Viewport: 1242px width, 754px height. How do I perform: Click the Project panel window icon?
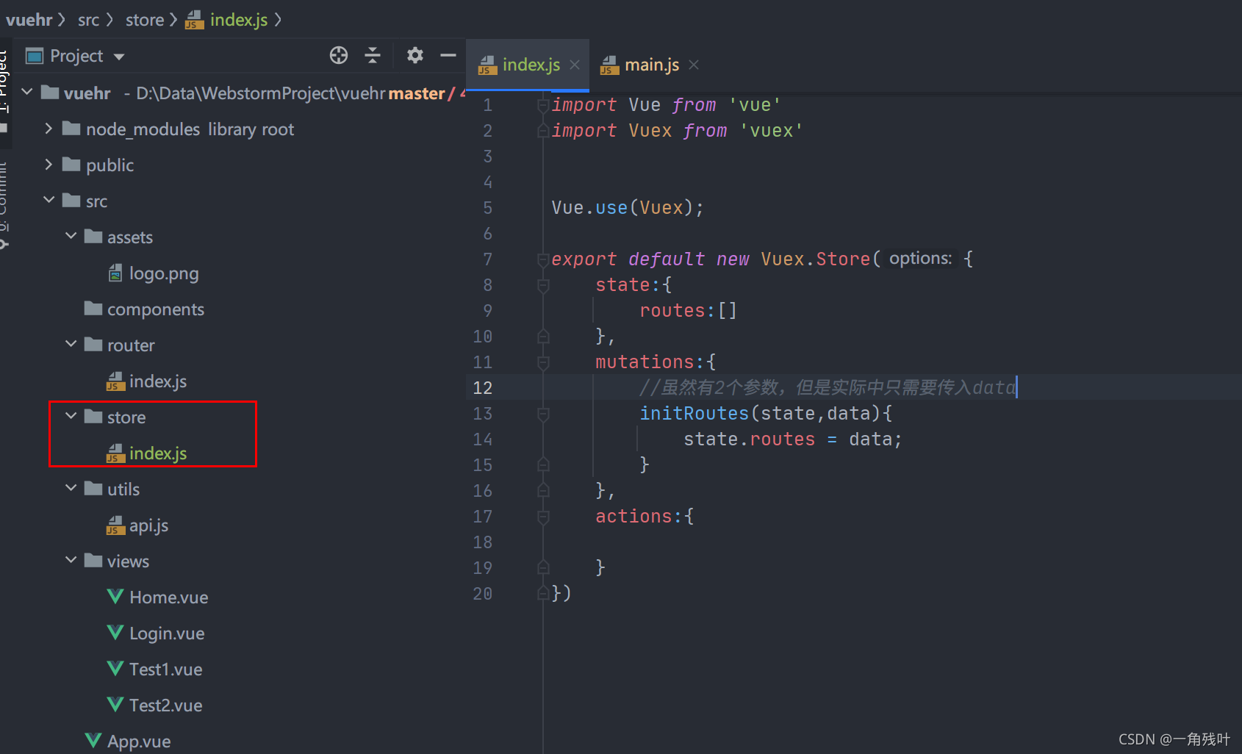pos(35,56)
